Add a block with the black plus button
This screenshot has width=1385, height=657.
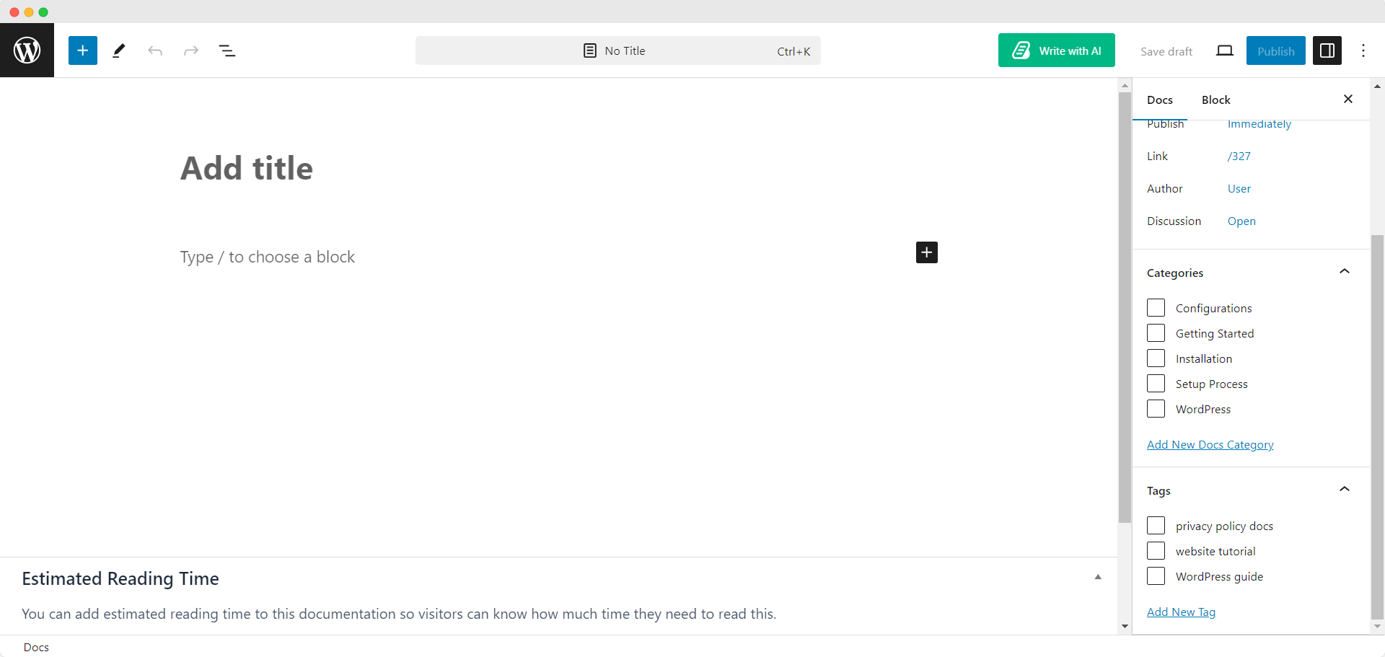(x=927, y=252)
